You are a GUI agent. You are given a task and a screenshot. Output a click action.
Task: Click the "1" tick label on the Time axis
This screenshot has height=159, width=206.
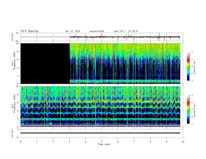[37, 142]
